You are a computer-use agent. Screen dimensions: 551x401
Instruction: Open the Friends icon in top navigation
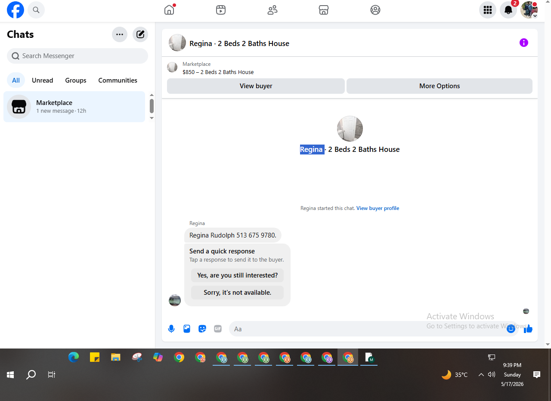272,10
